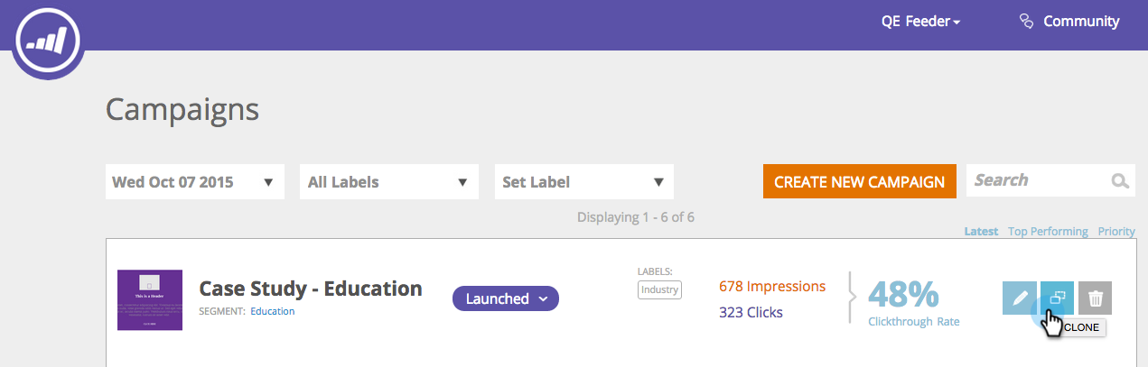This screenshot has width=1148, height=367.
Task: Open the purple campaign thumbnail preview
Action: click(x=150, y=300)
